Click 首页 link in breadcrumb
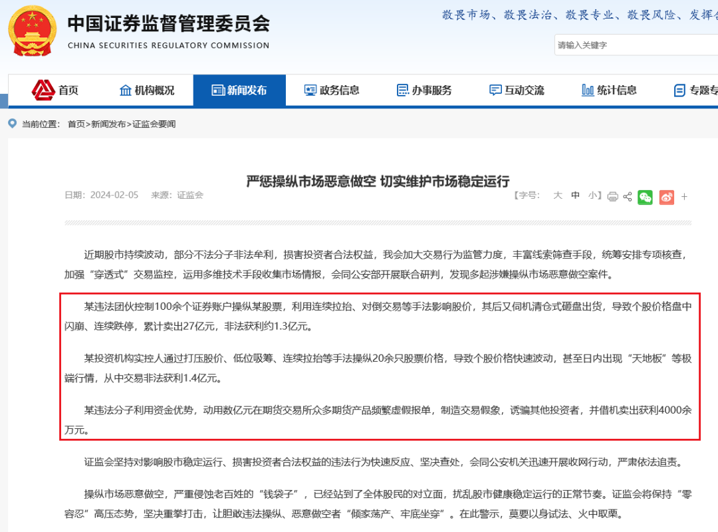This screenshot has width=718, height=532. [x=76, y=124]
